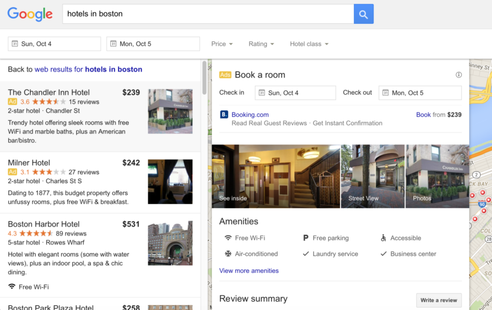Image resolution: width=492 pixels, height=310 pixels.
Task: Click the Laundry service checkmark icon
Action: [306, 253]
